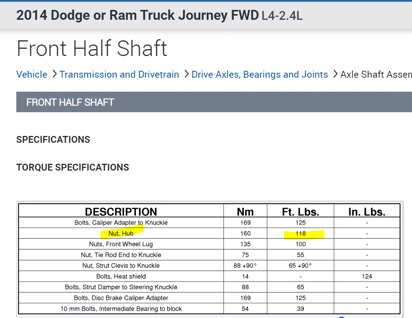
Task: Click chevron before Drive Axles breadcrumb
Action: 186,74
